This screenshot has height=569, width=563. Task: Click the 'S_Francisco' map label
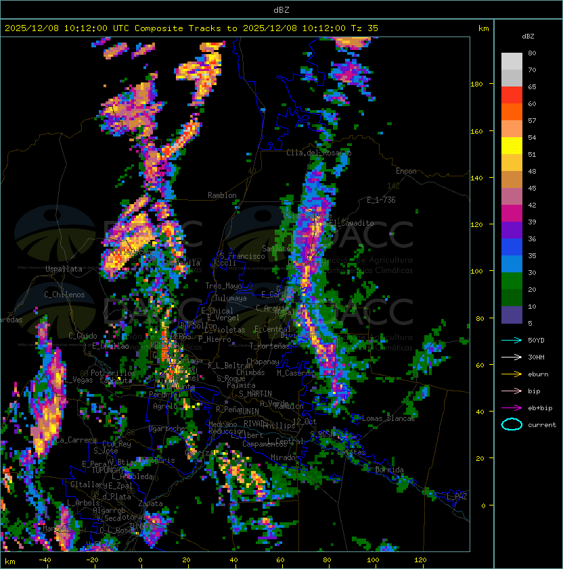[x=242, y=256]
